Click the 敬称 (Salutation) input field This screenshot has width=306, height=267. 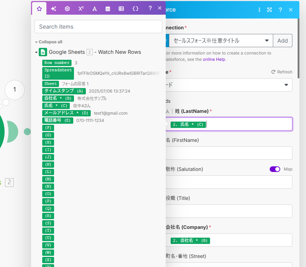pyautogui.click(x=229, y=182)
